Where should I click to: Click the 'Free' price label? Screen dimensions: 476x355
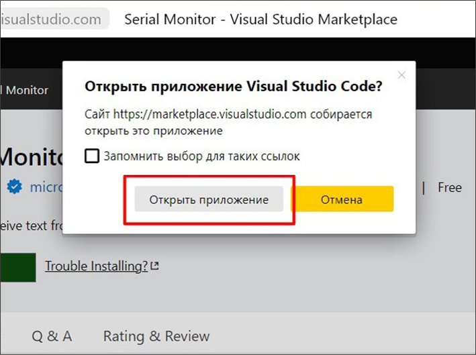click(x=450, y=187)
